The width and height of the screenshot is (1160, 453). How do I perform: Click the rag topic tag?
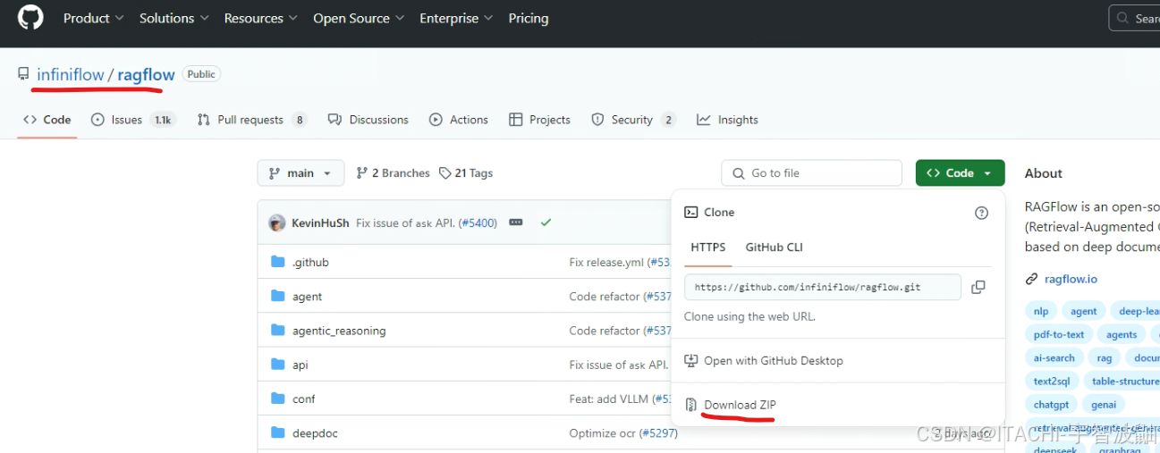click(1105, 357)
